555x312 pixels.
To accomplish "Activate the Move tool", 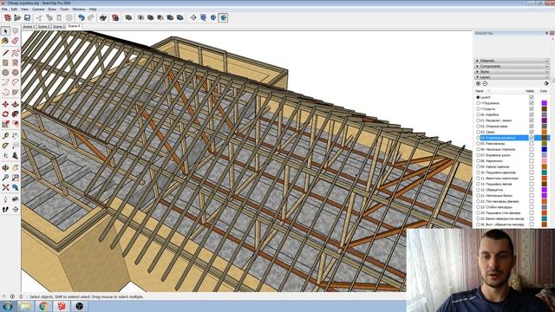I will pyautogui.click(x=5, y=104).
